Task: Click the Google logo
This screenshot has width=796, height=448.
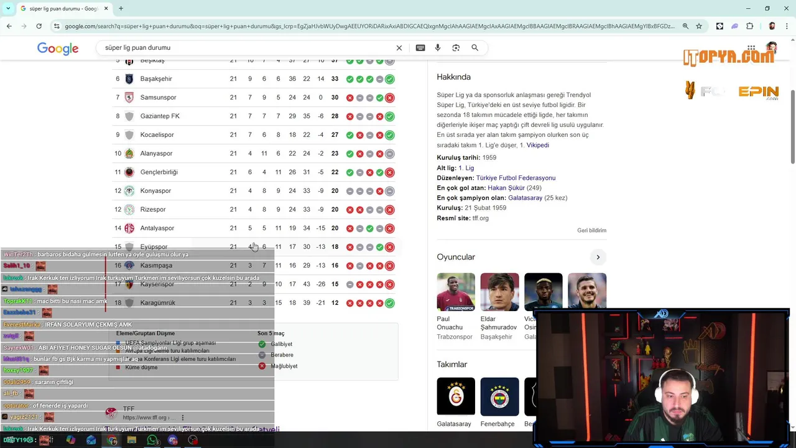Action: (x=58, y=49)
